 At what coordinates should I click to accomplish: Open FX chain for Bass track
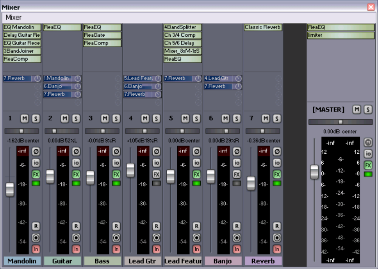point(116,174)
